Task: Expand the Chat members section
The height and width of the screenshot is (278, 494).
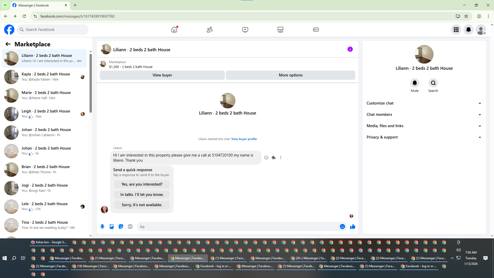Action: coord(424,115)
